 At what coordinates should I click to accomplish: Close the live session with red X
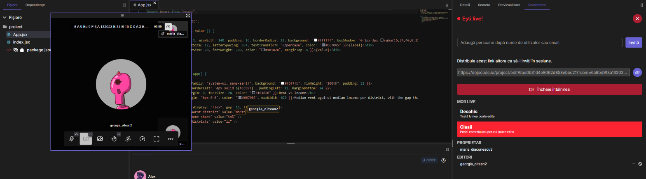pos(637,18)
